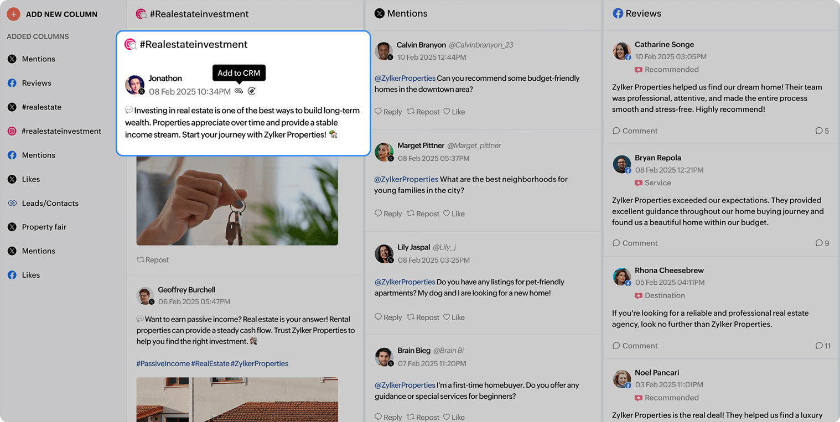Click the #ZylkerProperties hashtag in Geoffrey's post
This screenshot has width=840, height=422.
pyautogui.click(x=260, y=363)
